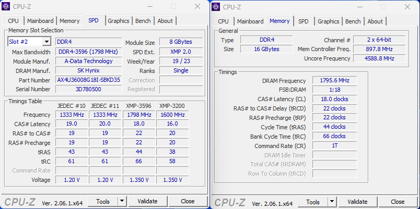The width and height of the screenshot is (420, 209).
Task: Switch to SPD tab in right window
Action: click(303, 21)
